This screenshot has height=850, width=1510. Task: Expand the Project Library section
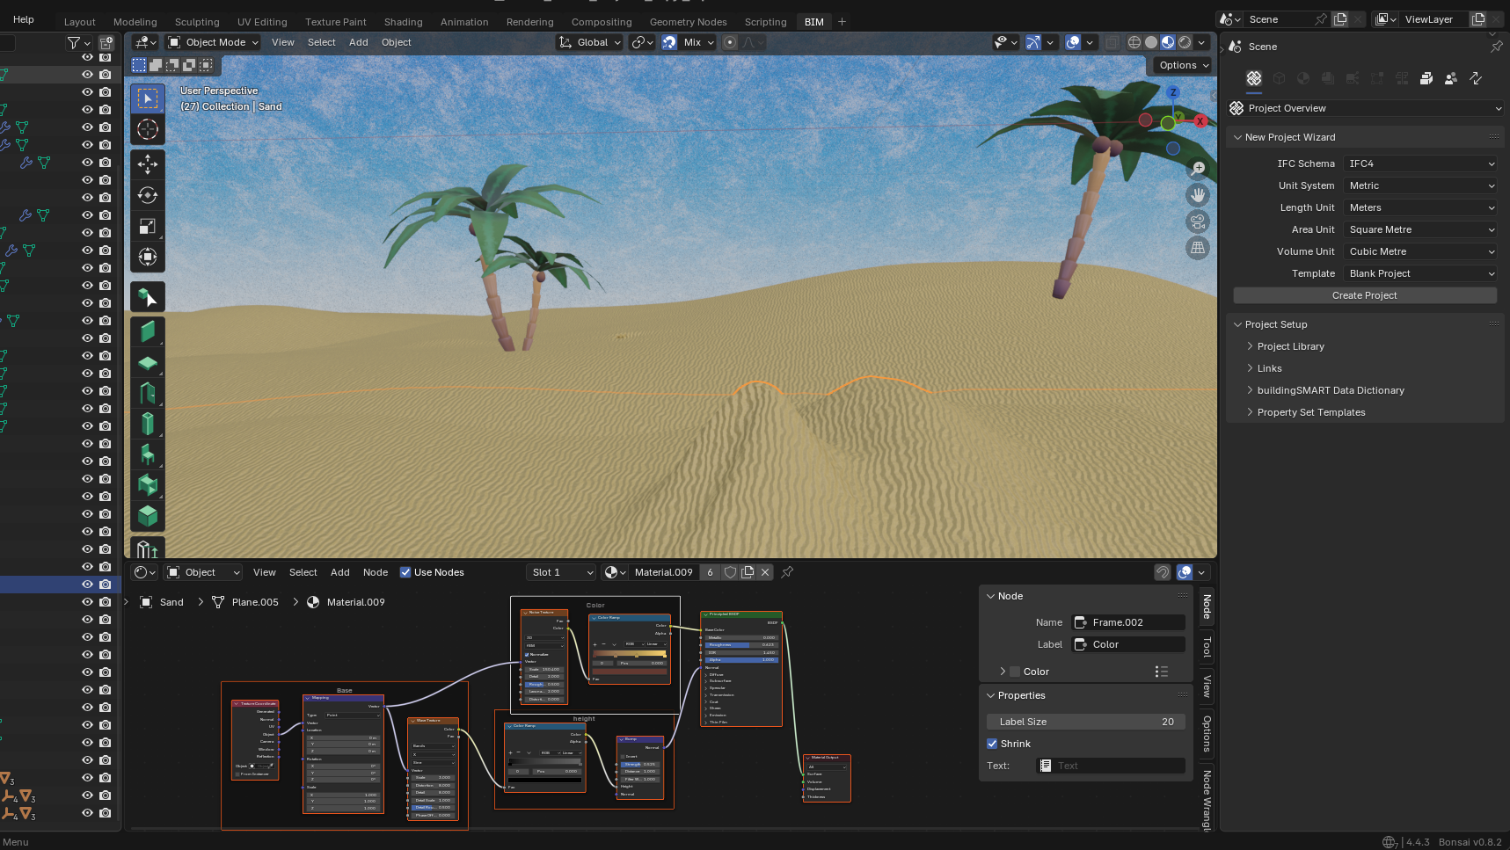pyautogui.click(x=1290, y=346)
